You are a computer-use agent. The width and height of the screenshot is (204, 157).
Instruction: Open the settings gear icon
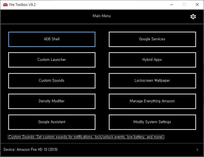tap(193, 17)
